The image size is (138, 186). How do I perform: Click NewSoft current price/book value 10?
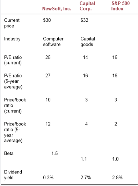(x=48, y=100)
